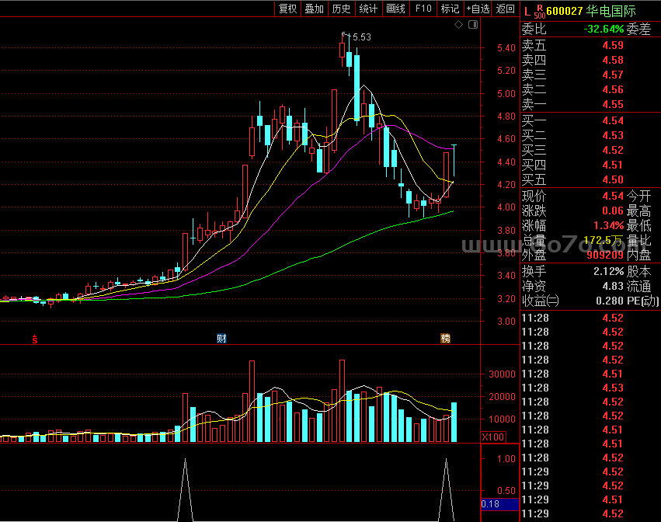
Task: Click 买四 price 4.51
Action: pos(613,165)
